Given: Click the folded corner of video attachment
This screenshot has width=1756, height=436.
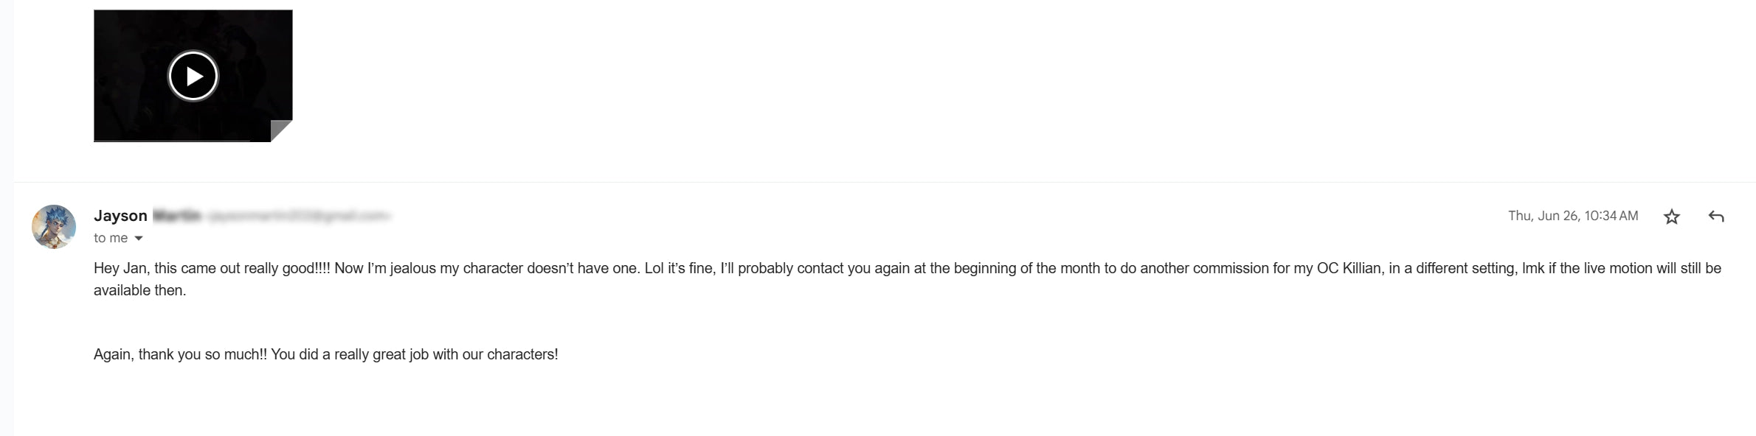Looking at the screenshot, I should (x=283, y=130).
